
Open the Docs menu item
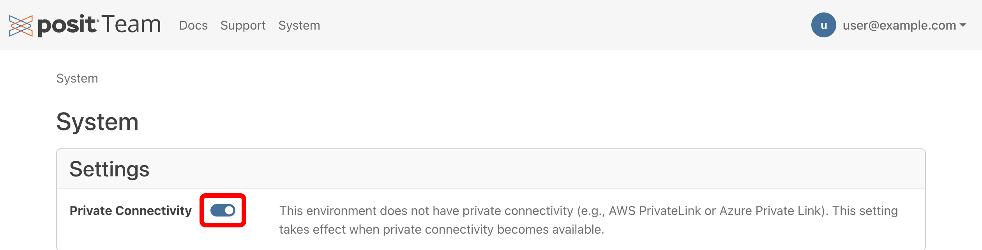(193, 25)
